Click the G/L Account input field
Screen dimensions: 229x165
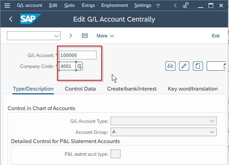tap(78, 55)
